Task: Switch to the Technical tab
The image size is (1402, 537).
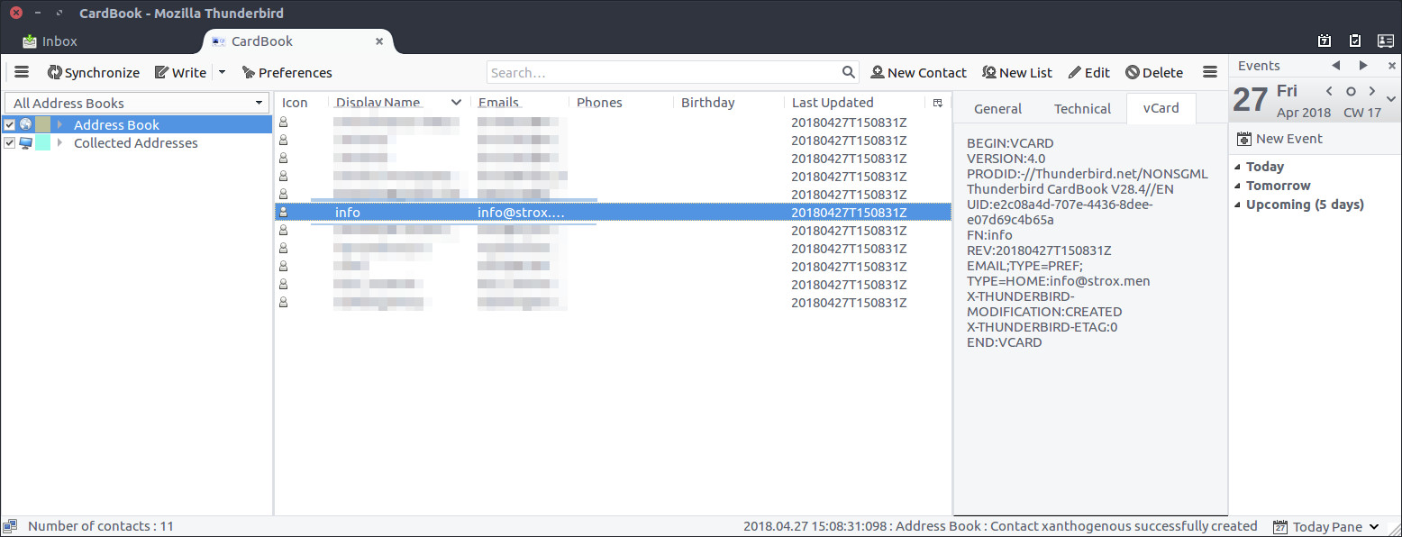Action: pyautogui.click(x=1082, y=108)
